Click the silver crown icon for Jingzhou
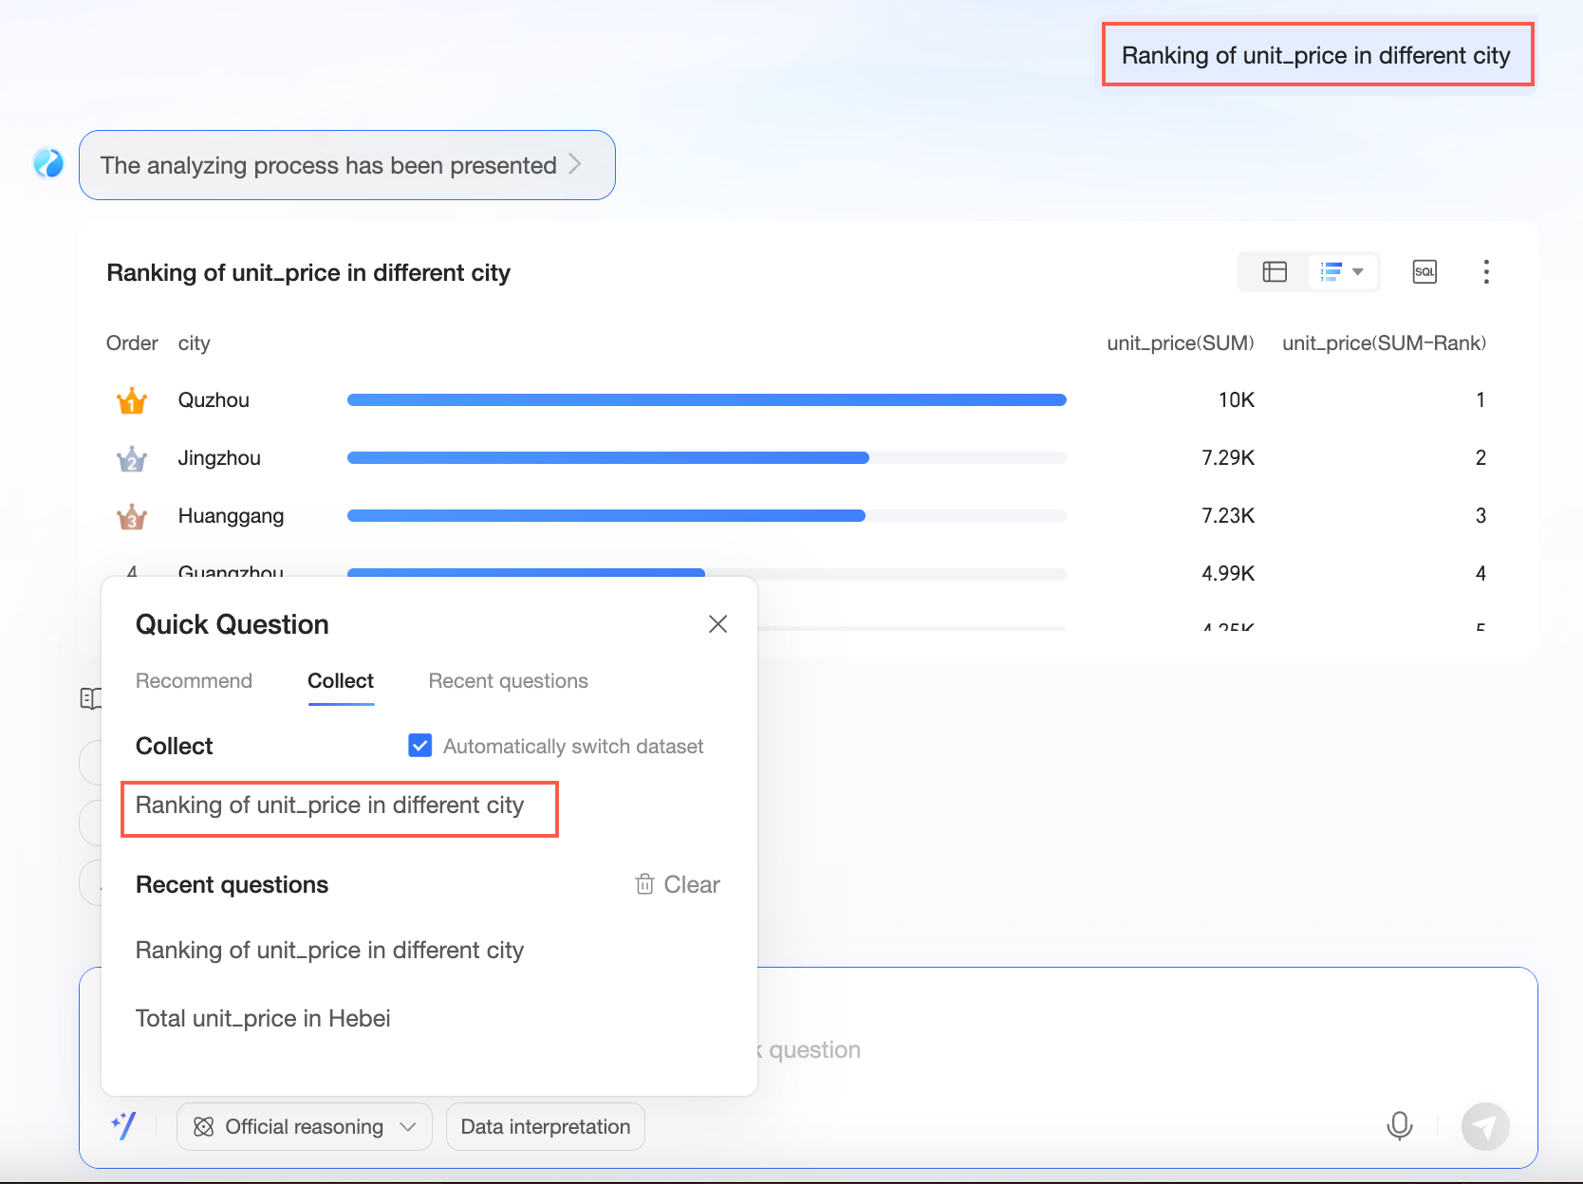Image resolution: width=1583 pixels, height=1184 pixels. [132, 458]
